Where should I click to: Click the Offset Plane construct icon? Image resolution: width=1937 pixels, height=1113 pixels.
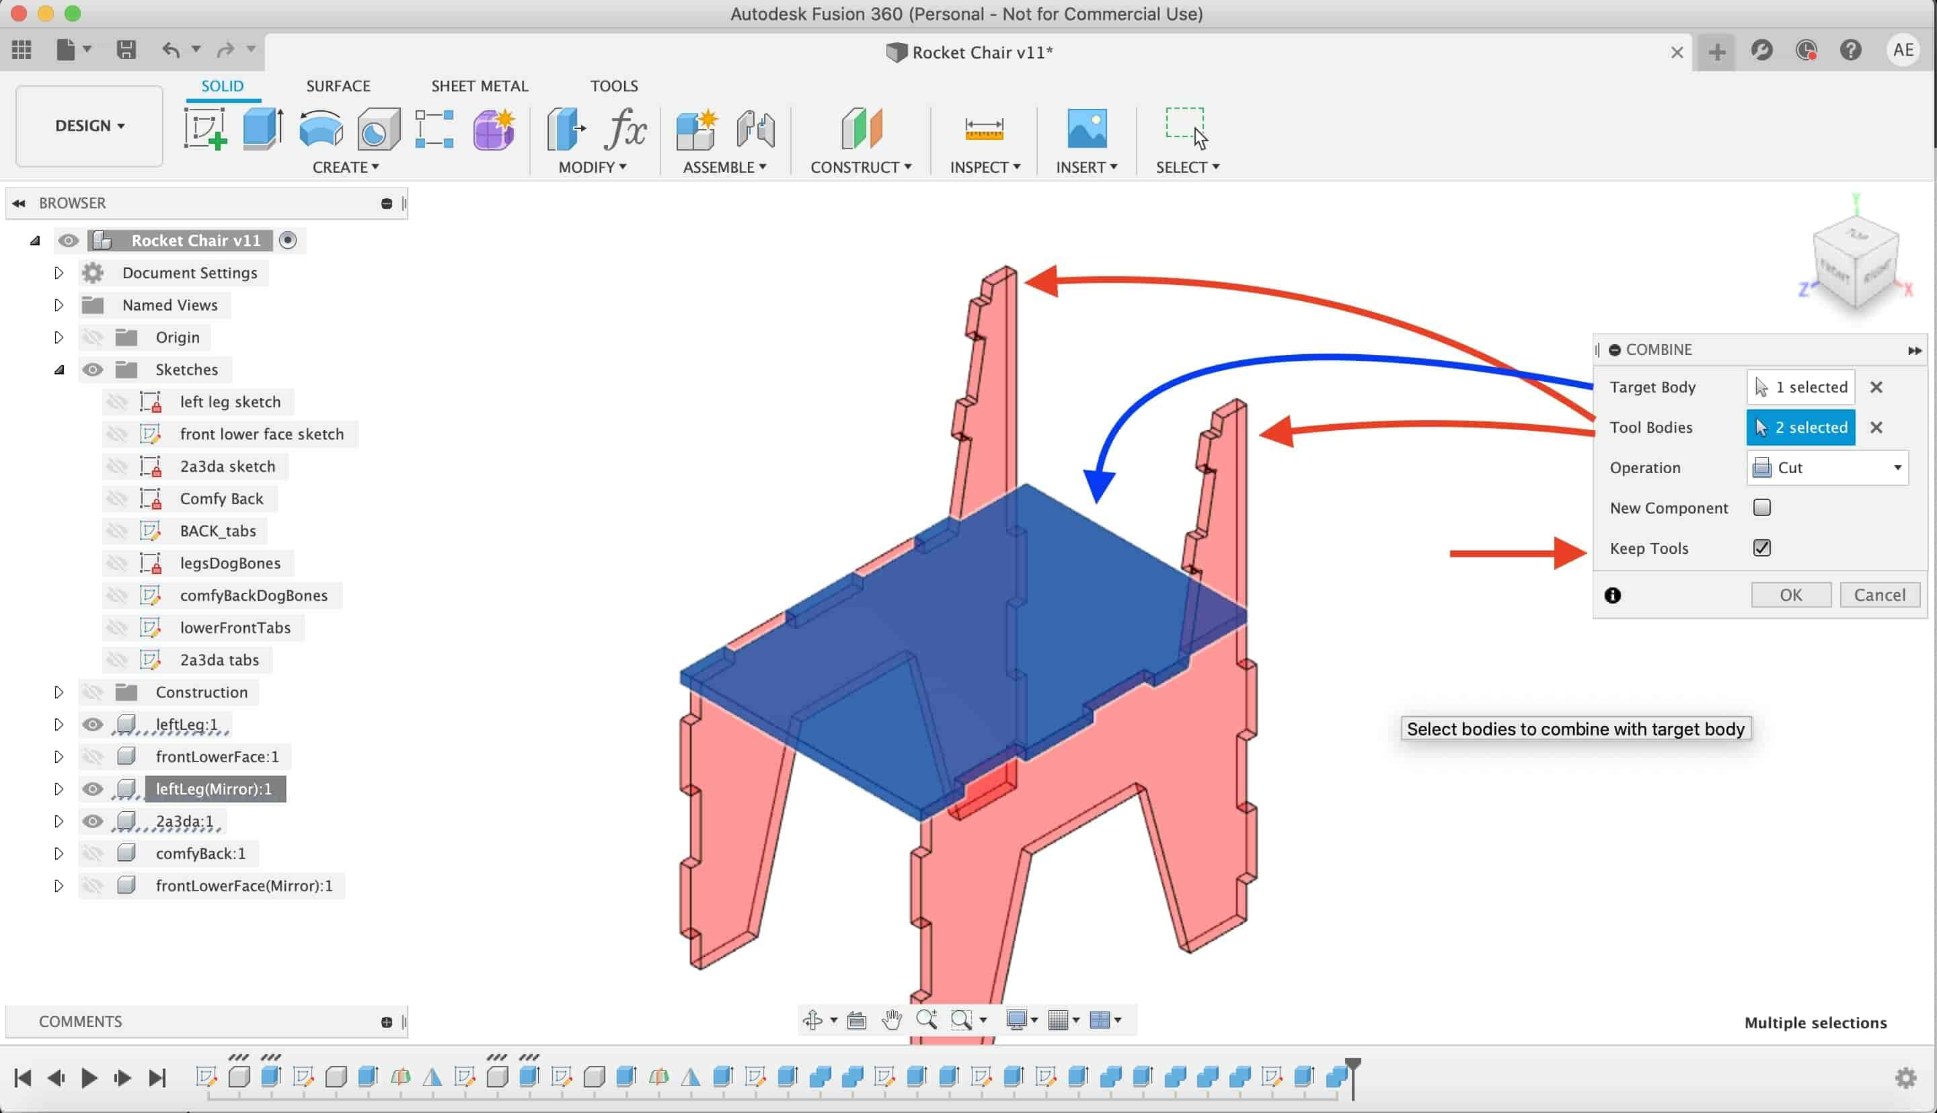point(861,128)
